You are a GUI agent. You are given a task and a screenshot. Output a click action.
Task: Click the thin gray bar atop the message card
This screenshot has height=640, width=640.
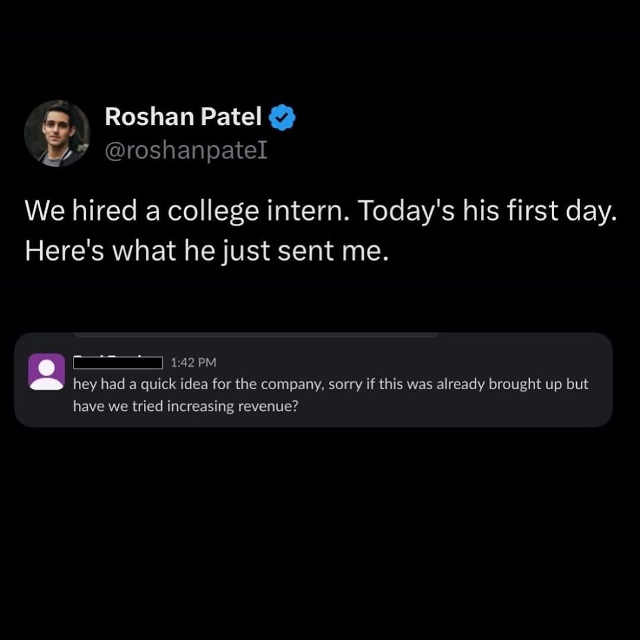[258, 335]
